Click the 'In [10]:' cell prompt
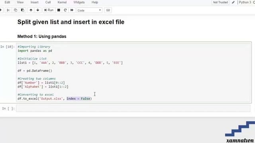The image size is (255, 143). point(8,47)
